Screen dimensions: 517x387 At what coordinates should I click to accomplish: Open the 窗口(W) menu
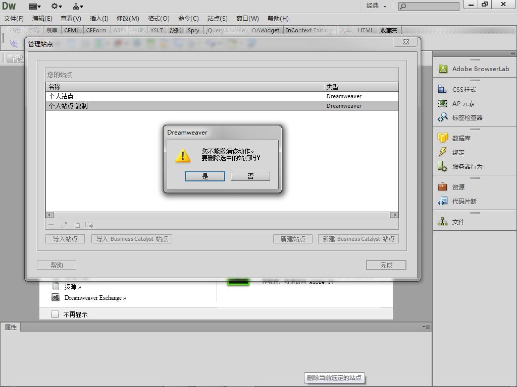tap(247, 19)
